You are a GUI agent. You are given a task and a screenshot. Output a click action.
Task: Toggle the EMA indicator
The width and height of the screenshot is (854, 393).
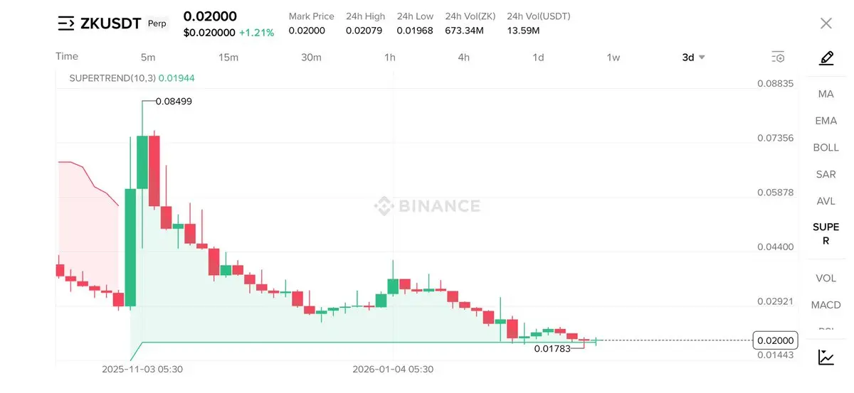826,121
